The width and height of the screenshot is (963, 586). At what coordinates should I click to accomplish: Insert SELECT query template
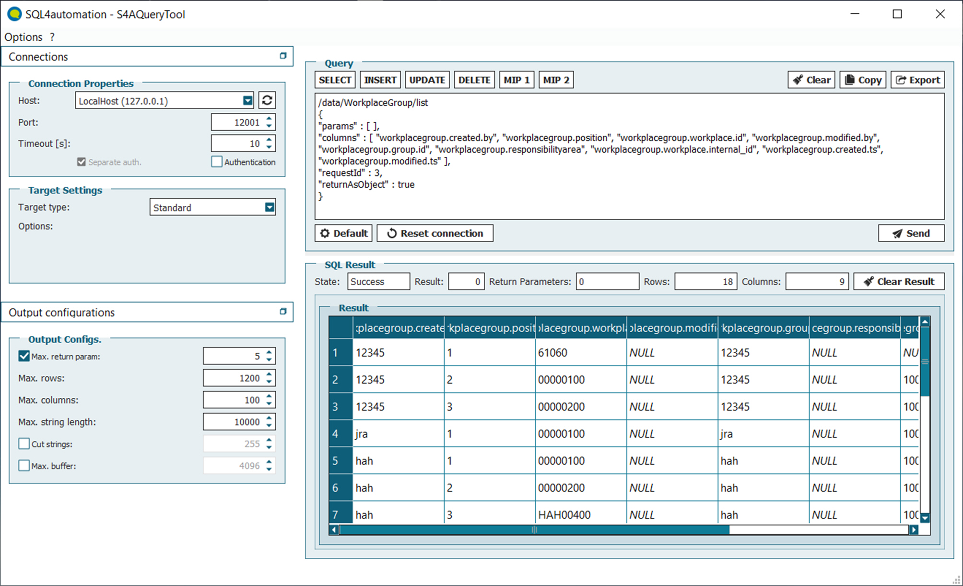pyautogui.click(x=335, y=80)
